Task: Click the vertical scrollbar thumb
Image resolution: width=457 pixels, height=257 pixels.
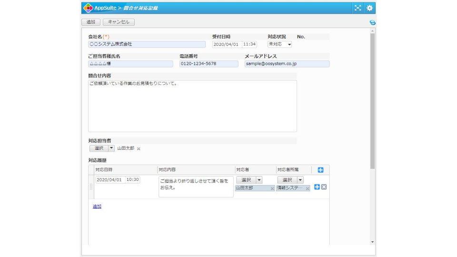Action: [372, 101]
